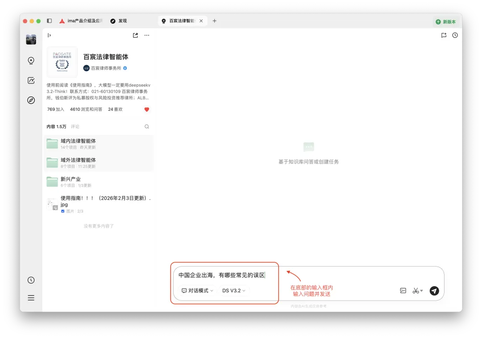This screenshot has height=338, width=482.
Task: Open the notes edit sidebar icon
Action: coord(31,80)
